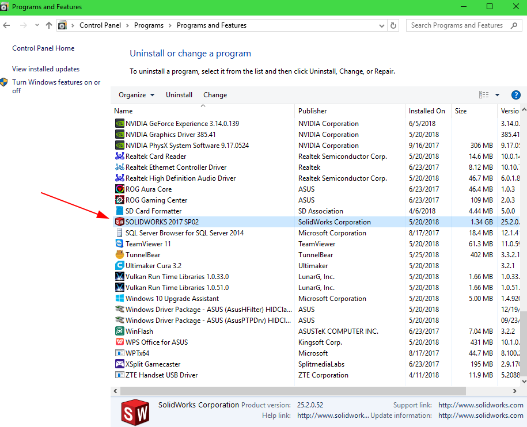Open help with the blue question mark icon
The width and height of the screenshot is (527, 427).
(516, 95)
